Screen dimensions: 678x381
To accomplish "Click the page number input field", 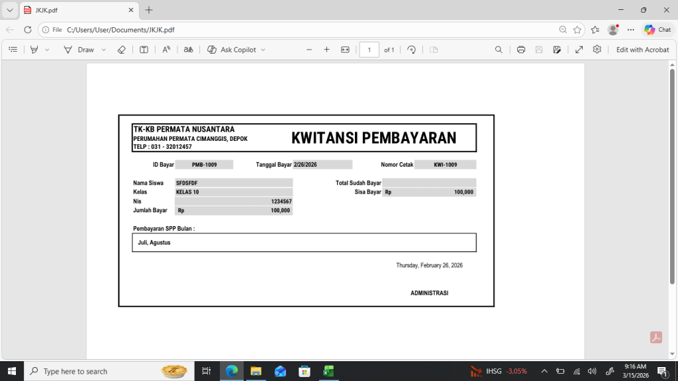I will tap(369, 50).
